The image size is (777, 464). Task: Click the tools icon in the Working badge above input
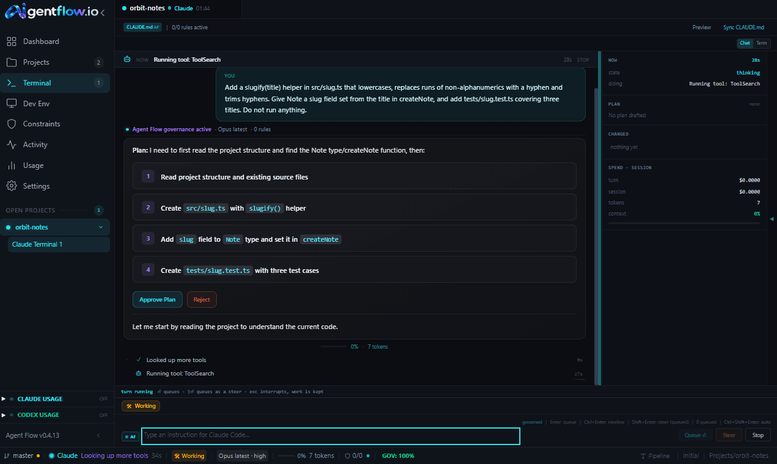[x=129, y=406]
